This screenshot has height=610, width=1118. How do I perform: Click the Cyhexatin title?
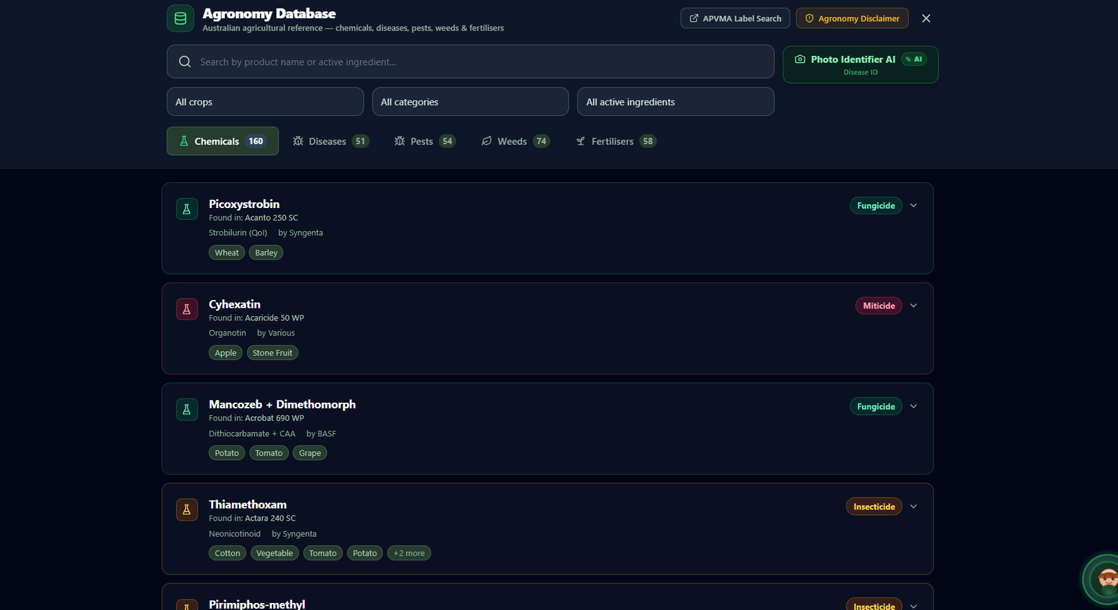235,304
